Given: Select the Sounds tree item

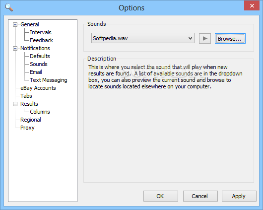Looking at the screenshot, I should (39, 64).
